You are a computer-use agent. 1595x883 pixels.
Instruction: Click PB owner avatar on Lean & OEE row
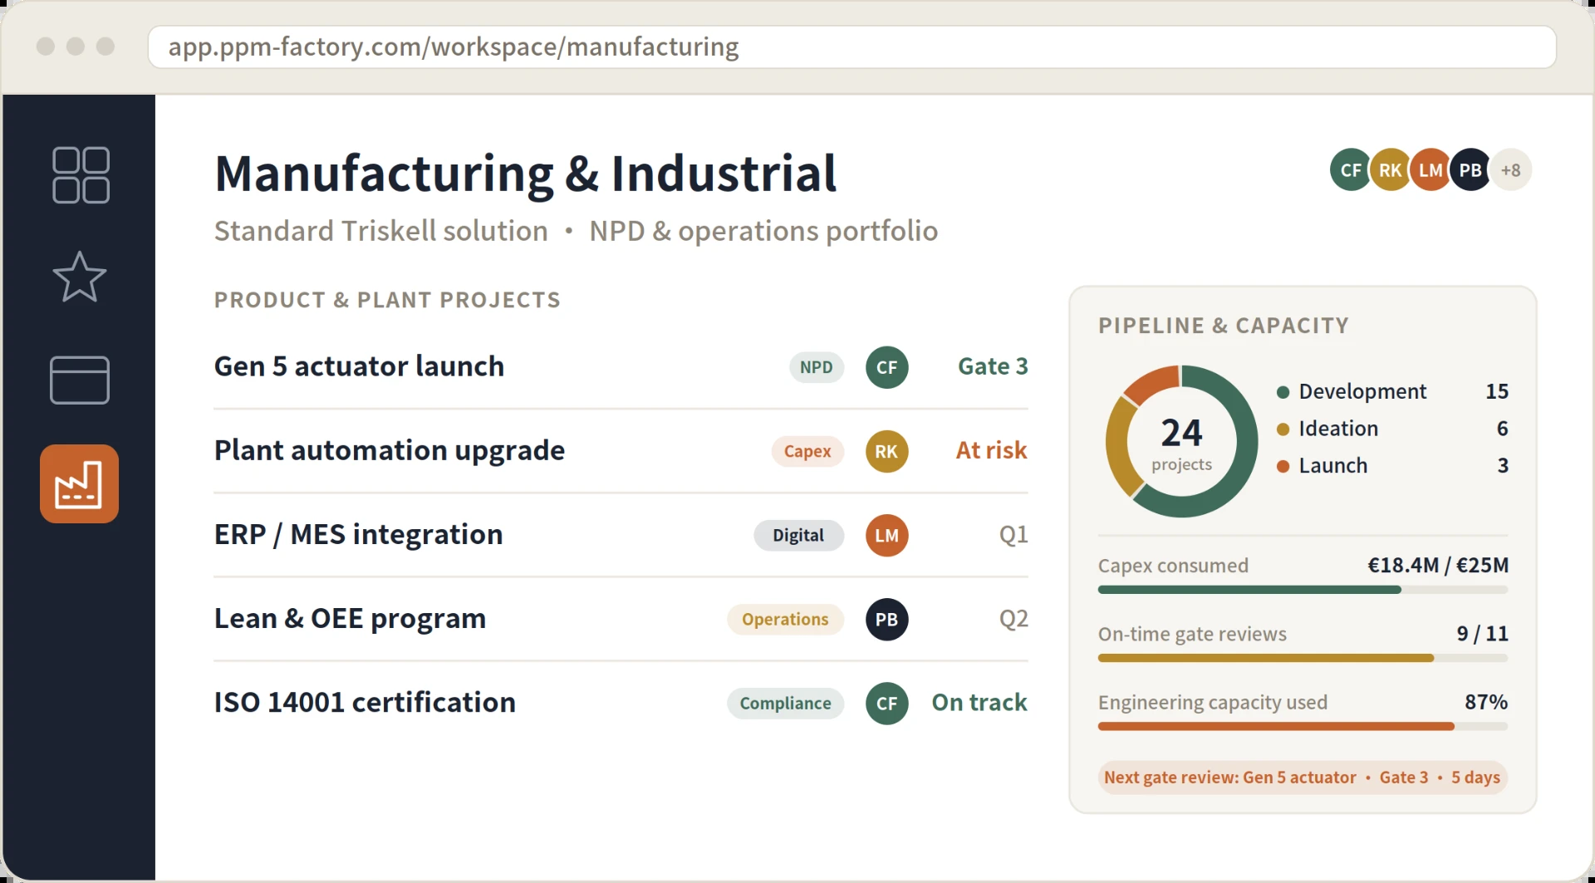pos(887,620)
